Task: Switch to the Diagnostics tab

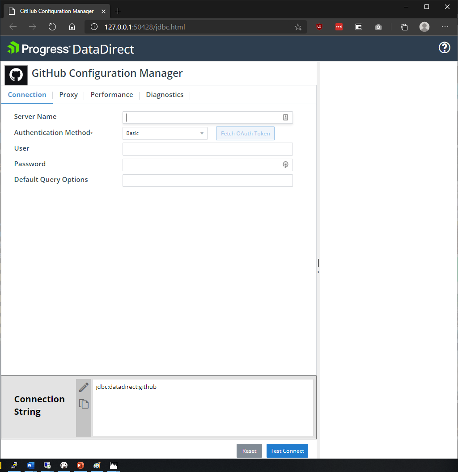Action: click(x=165, y=94)
